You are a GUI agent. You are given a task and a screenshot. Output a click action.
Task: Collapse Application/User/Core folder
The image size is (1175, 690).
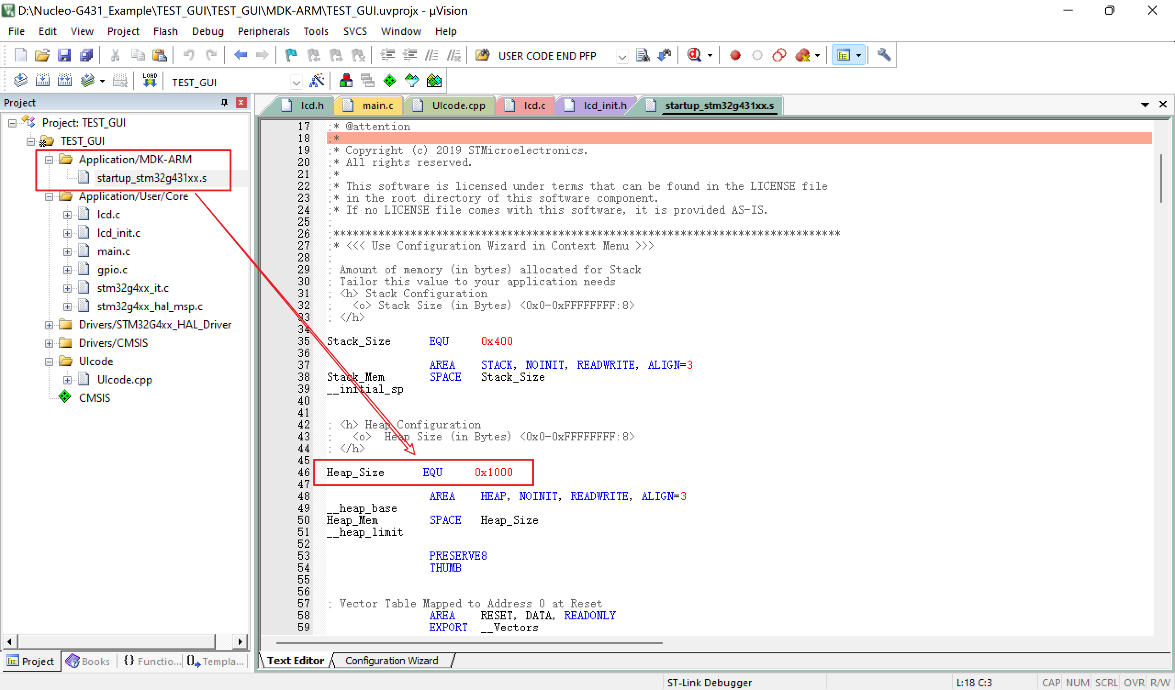(x=49, y=197)
